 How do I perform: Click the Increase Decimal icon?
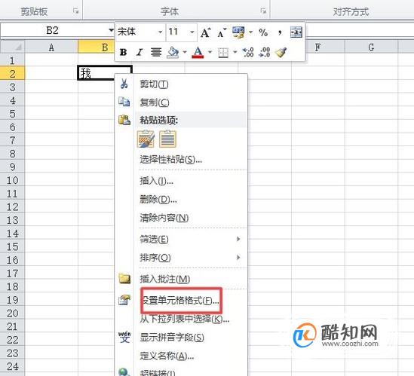pyautogui.click(x=248, y=52)
